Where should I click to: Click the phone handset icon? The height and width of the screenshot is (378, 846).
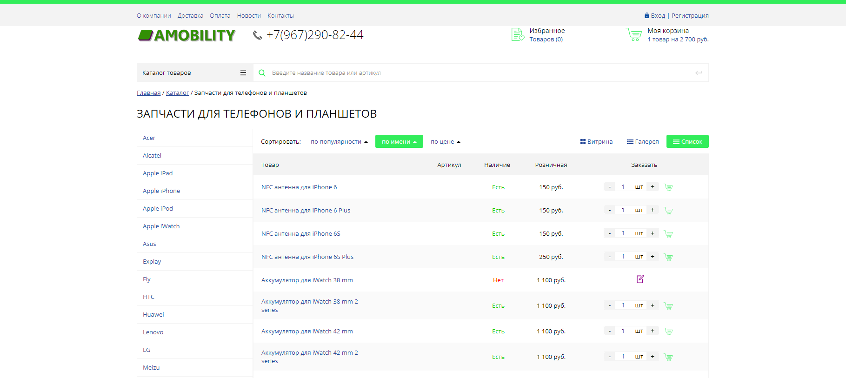point(257,35)
